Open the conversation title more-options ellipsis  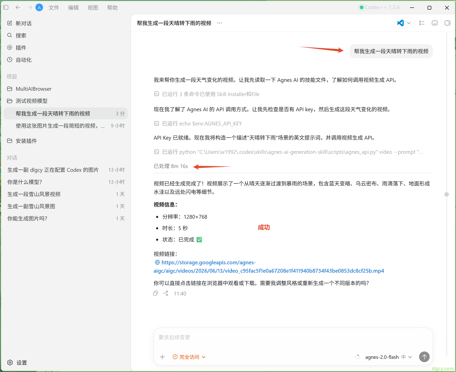(x=219, y=23)
